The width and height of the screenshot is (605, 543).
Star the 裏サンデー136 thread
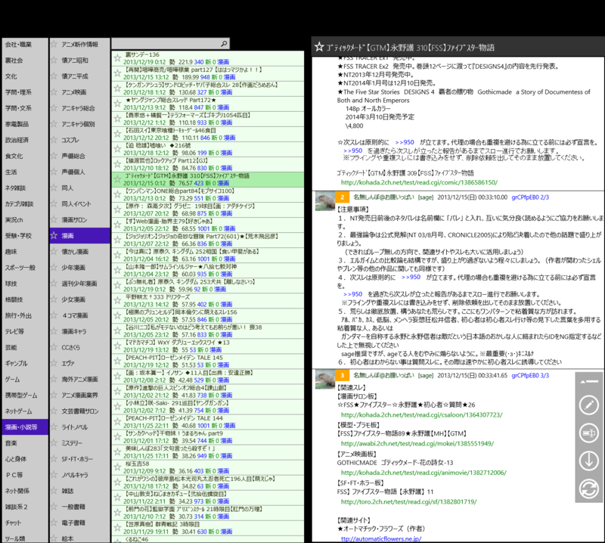click(x=117, y=58)
